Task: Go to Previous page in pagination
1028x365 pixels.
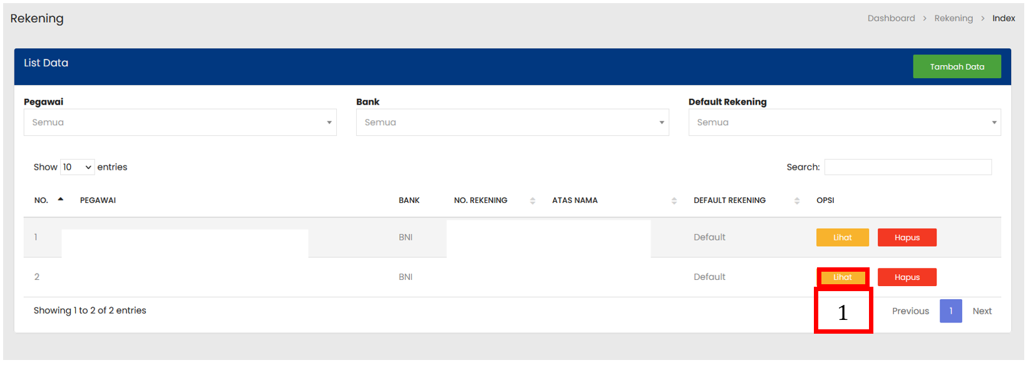Action: coord(910,311)
